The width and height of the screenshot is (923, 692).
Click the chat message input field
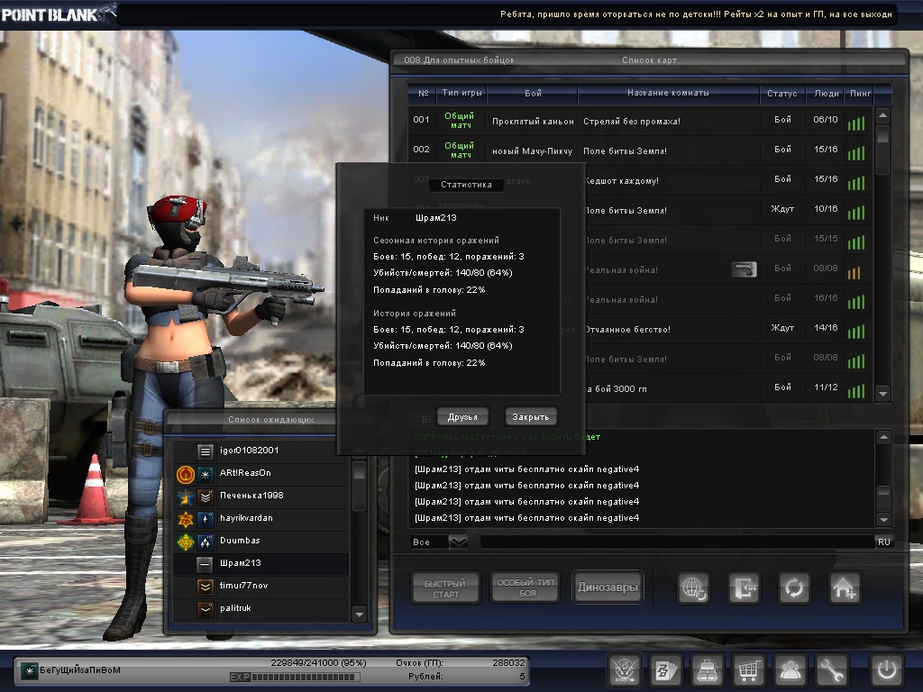(x=678, y=542)
